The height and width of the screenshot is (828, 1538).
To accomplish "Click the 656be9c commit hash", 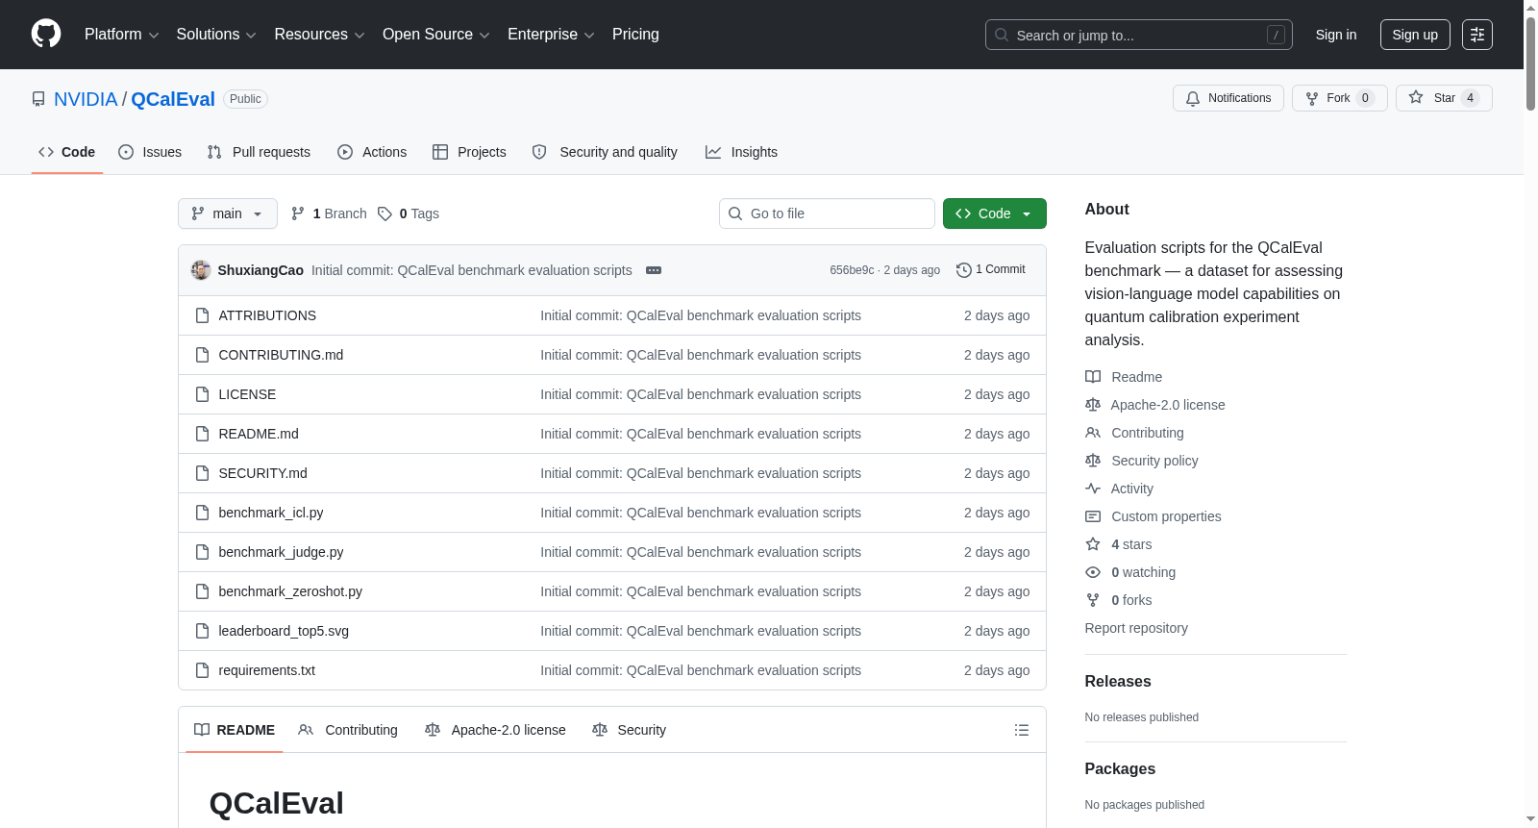I will tap(852, 270).
